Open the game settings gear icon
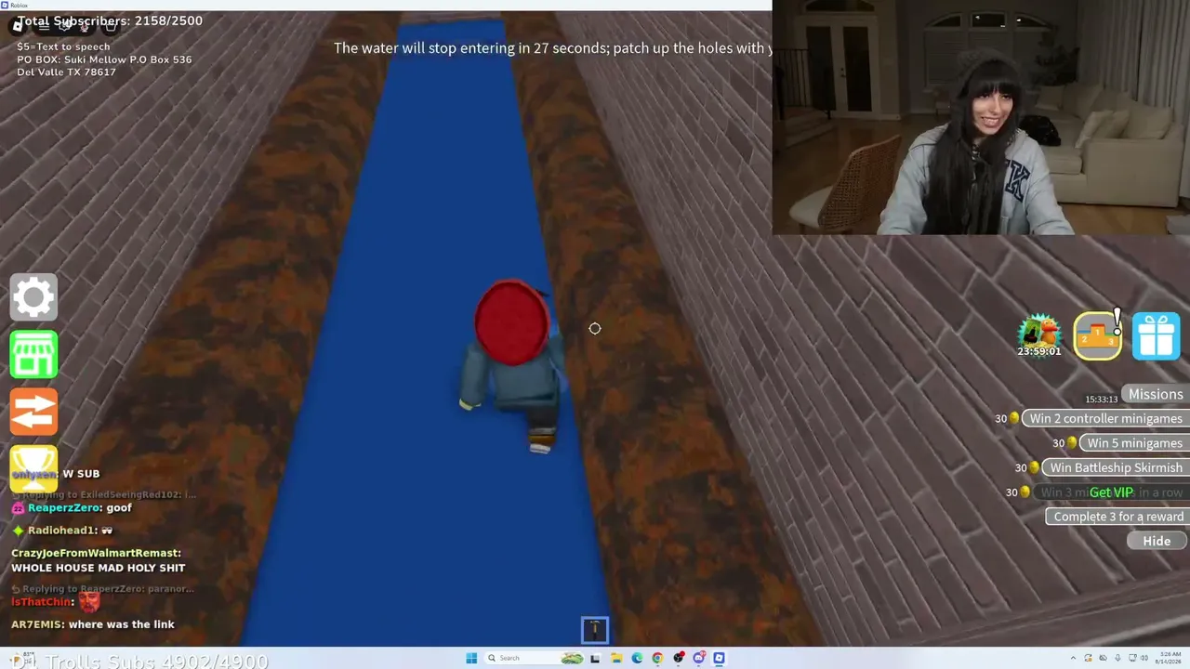This screenshot has width=1190, height=669. tap(33, 297)
